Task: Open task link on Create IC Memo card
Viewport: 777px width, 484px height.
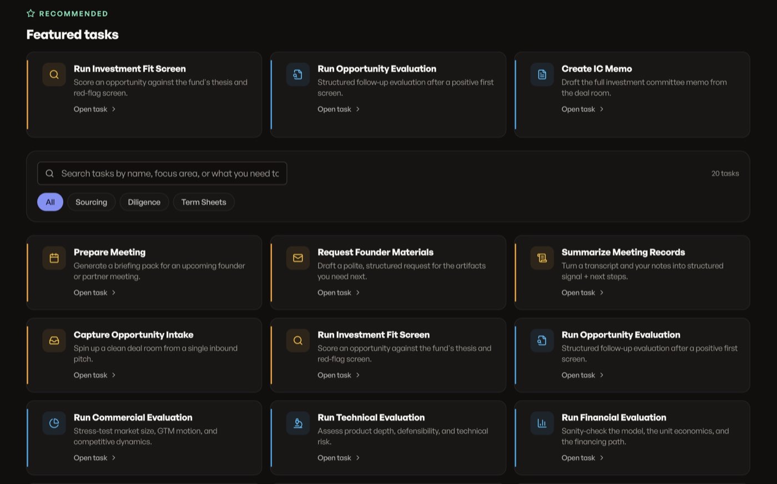Action: (x=583, y=109)
